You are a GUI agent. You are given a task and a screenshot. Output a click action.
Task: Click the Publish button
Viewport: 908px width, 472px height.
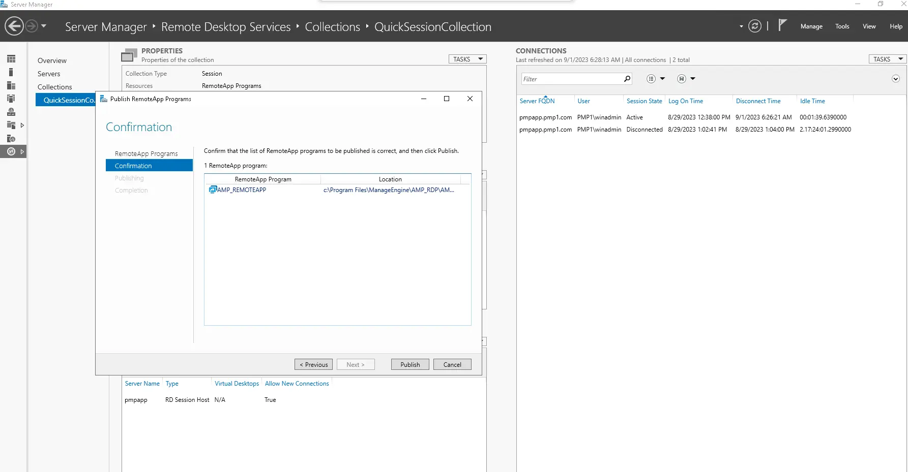409,365
